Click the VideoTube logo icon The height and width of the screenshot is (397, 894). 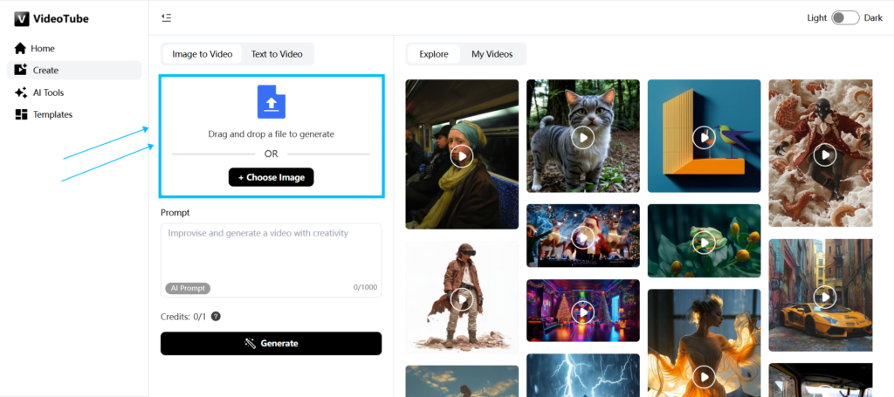click(x=21, y=19)
